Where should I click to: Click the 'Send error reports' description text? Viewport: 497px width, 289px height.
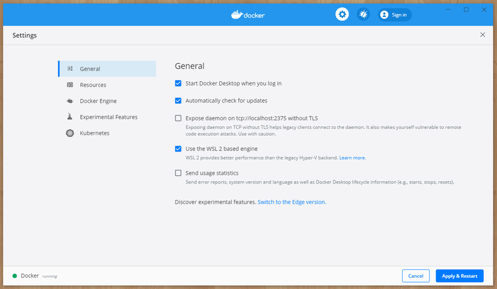coord(320,182)
